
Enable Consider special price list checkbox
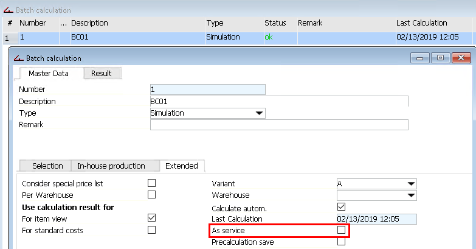pyautogui.click(x=151, y=183)
